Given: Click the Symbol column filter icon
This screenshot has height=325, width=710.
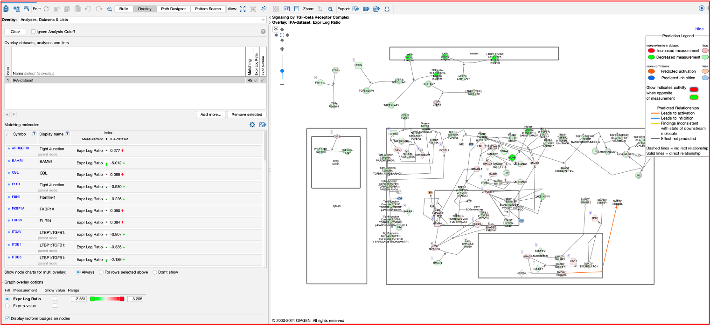Looking at the screenshot, I should pyautogui.click(x=34, y=134).
